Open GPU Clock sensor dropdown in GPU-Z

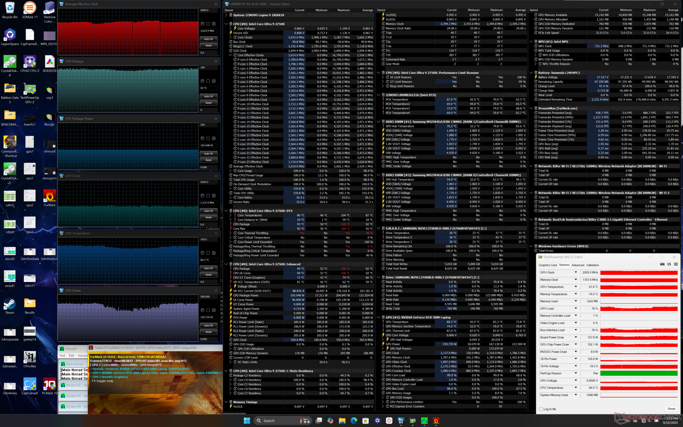576,273
